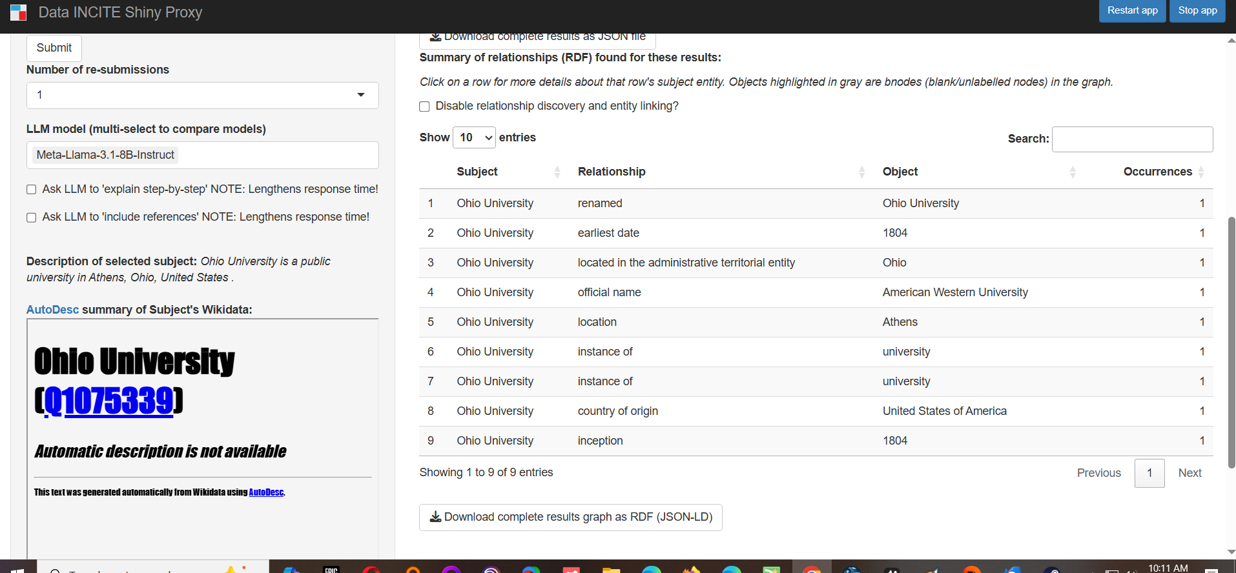Click Subject column header

coord(477,172)
